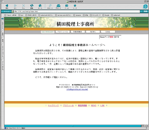Click the 電話 03-3985-3111 phone line
This screenshot has width=149, height=130.
click(x=77, y=87)
